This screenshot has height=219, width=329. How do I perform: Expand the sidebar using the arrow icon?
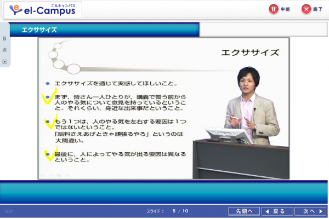pos(4,61)
